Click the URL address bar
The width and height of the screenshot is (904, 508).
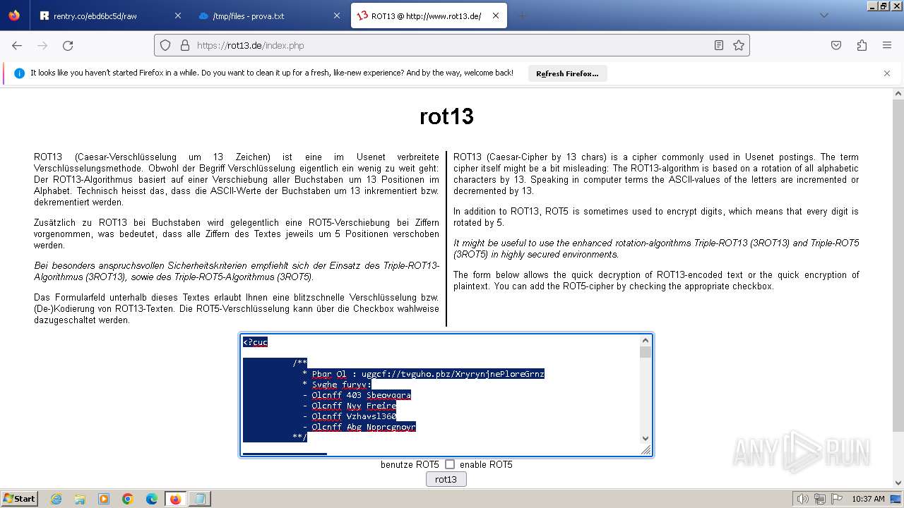tap(452, 45)
